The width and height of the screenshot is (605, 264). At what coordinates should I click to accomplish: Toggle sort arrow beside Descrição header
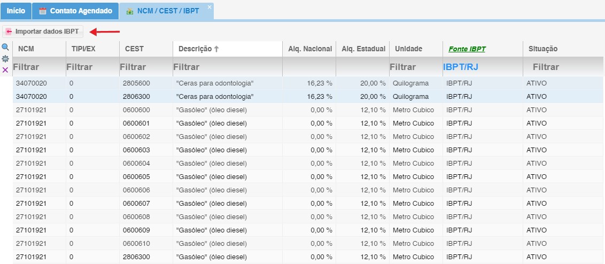216,49
